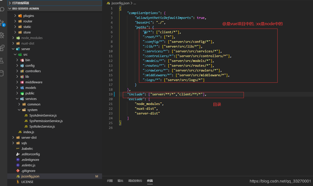This screenshot has width=313, height=186.
Task: Click the "include" key on line 19
Action: tap(136, 94)
